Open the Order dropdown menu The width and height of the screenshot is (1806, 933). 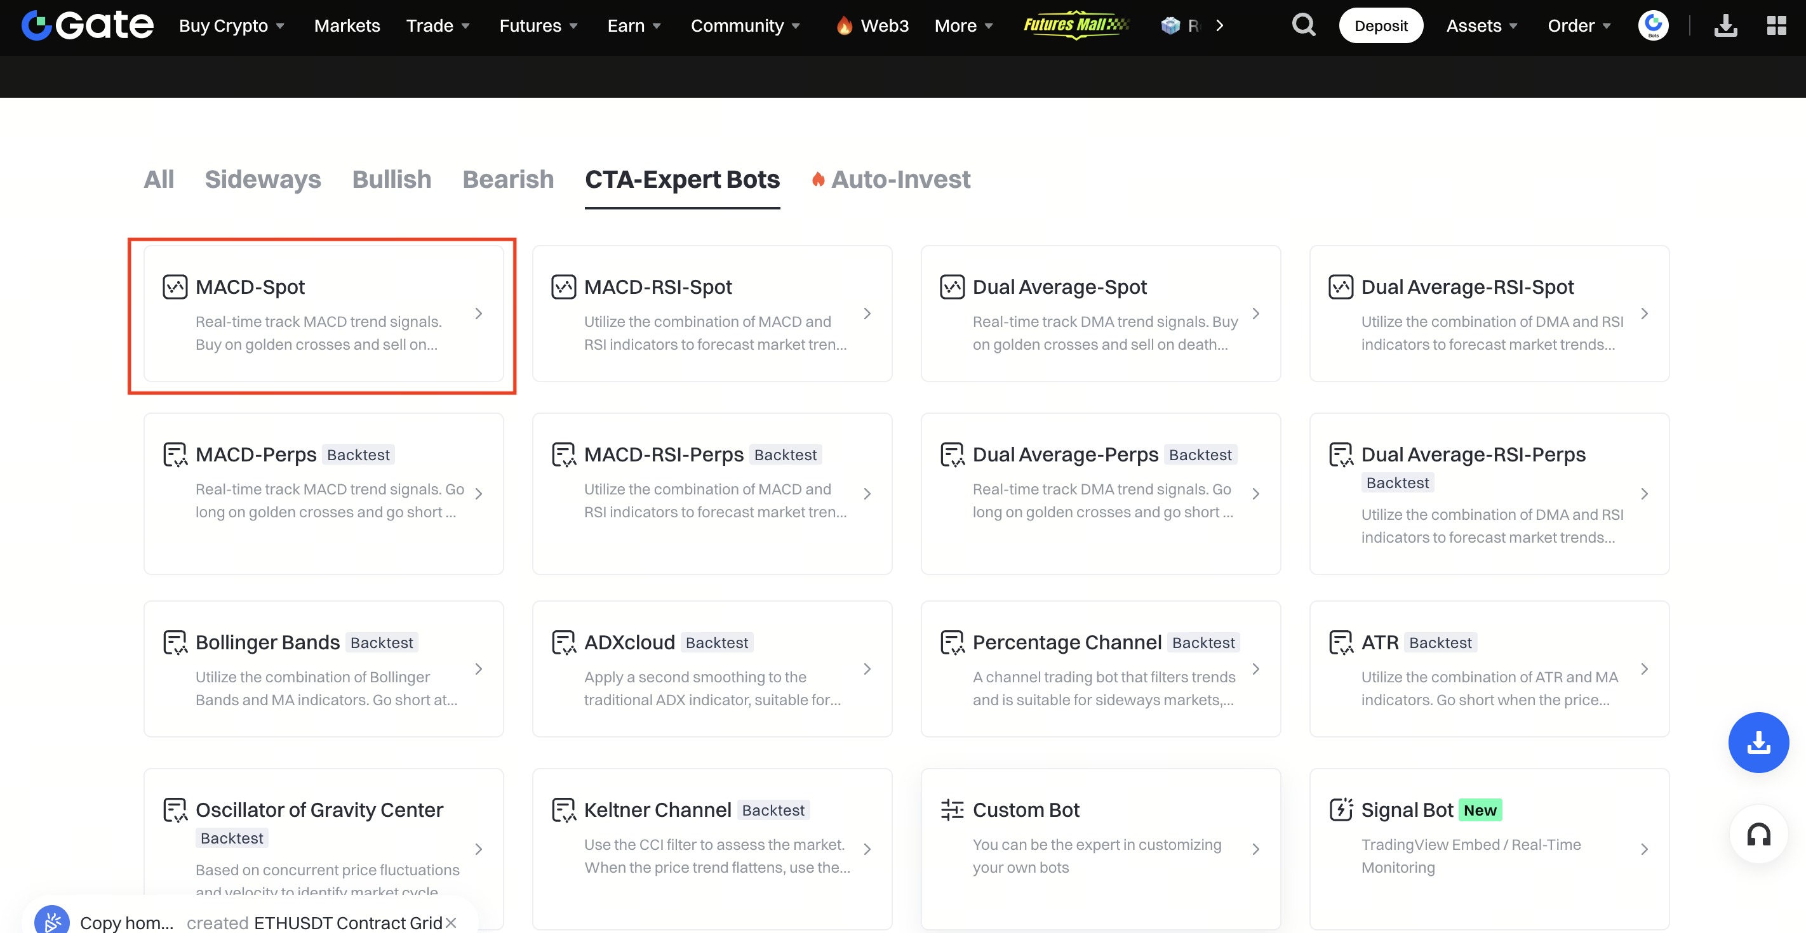pyautogui.click(x=1579, y=26)
